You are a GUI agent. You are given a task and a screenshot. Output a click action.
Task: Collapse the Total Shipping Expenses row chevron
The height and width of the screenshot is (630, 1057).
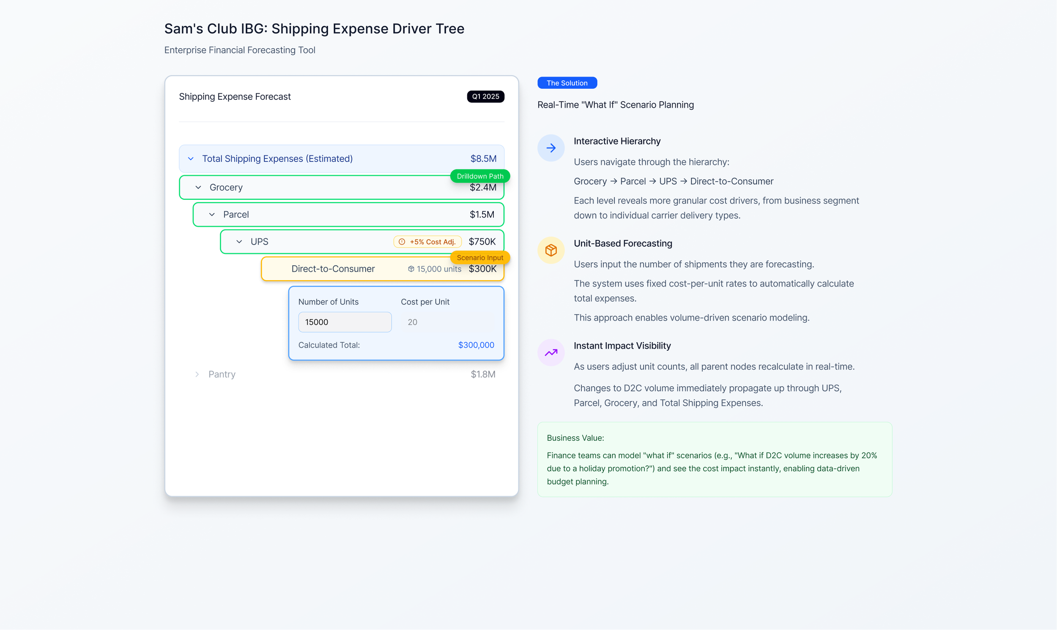coord(191,159)
